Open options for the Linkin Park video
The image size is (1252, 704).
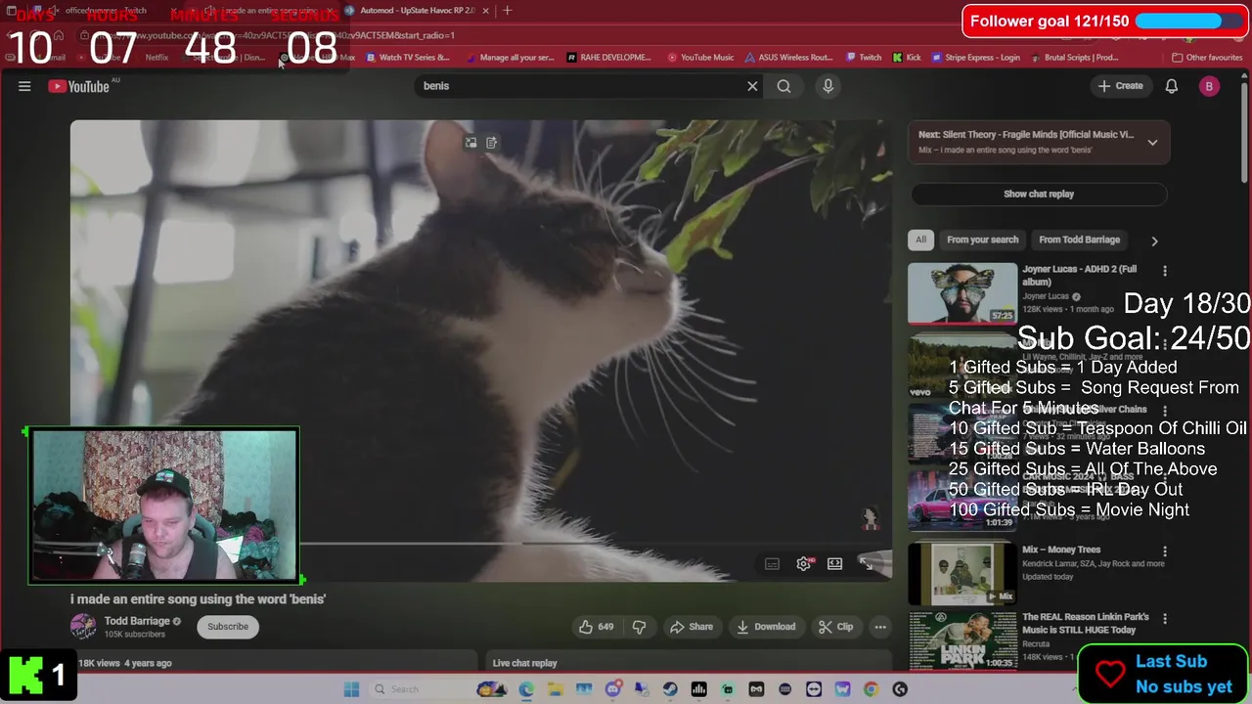[1164, 618]
